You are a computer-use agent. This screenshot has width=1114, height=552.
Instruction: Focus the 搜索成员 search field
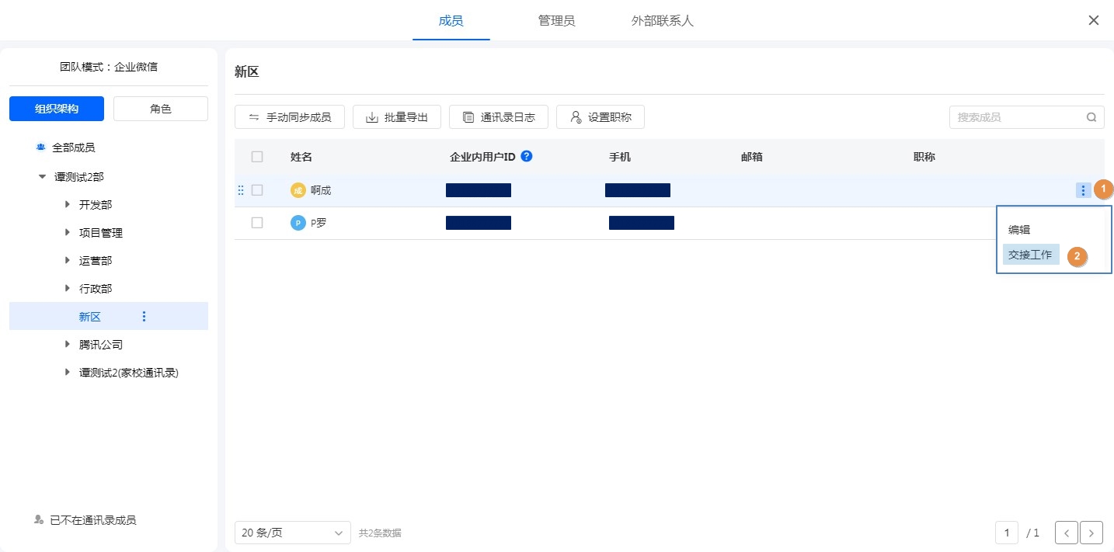(x=1018, y=117)
